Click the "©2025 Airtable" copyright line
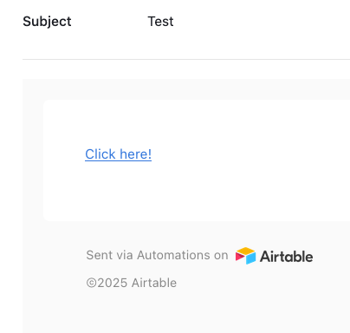The image size is (350, 333). pos(132,283)
